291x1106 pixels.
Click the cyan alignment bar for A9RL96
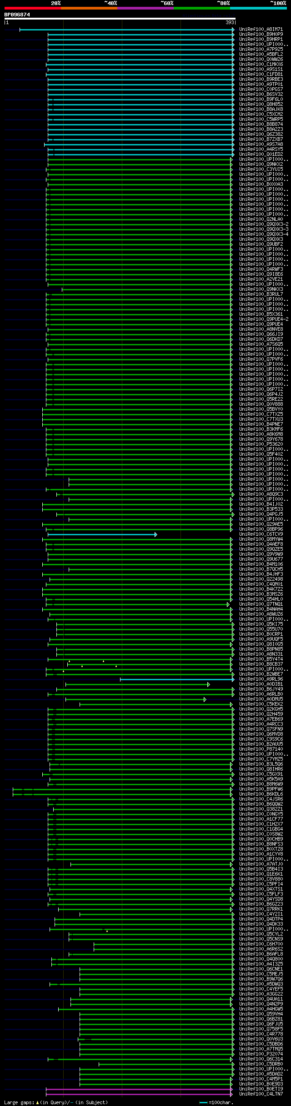click(x=177, y=679)
